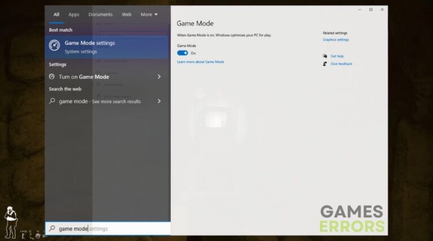Screen dimensions: 433x241
Task: Minimize the Settings window
Action: pyautogui.click(x=359, y=10)
